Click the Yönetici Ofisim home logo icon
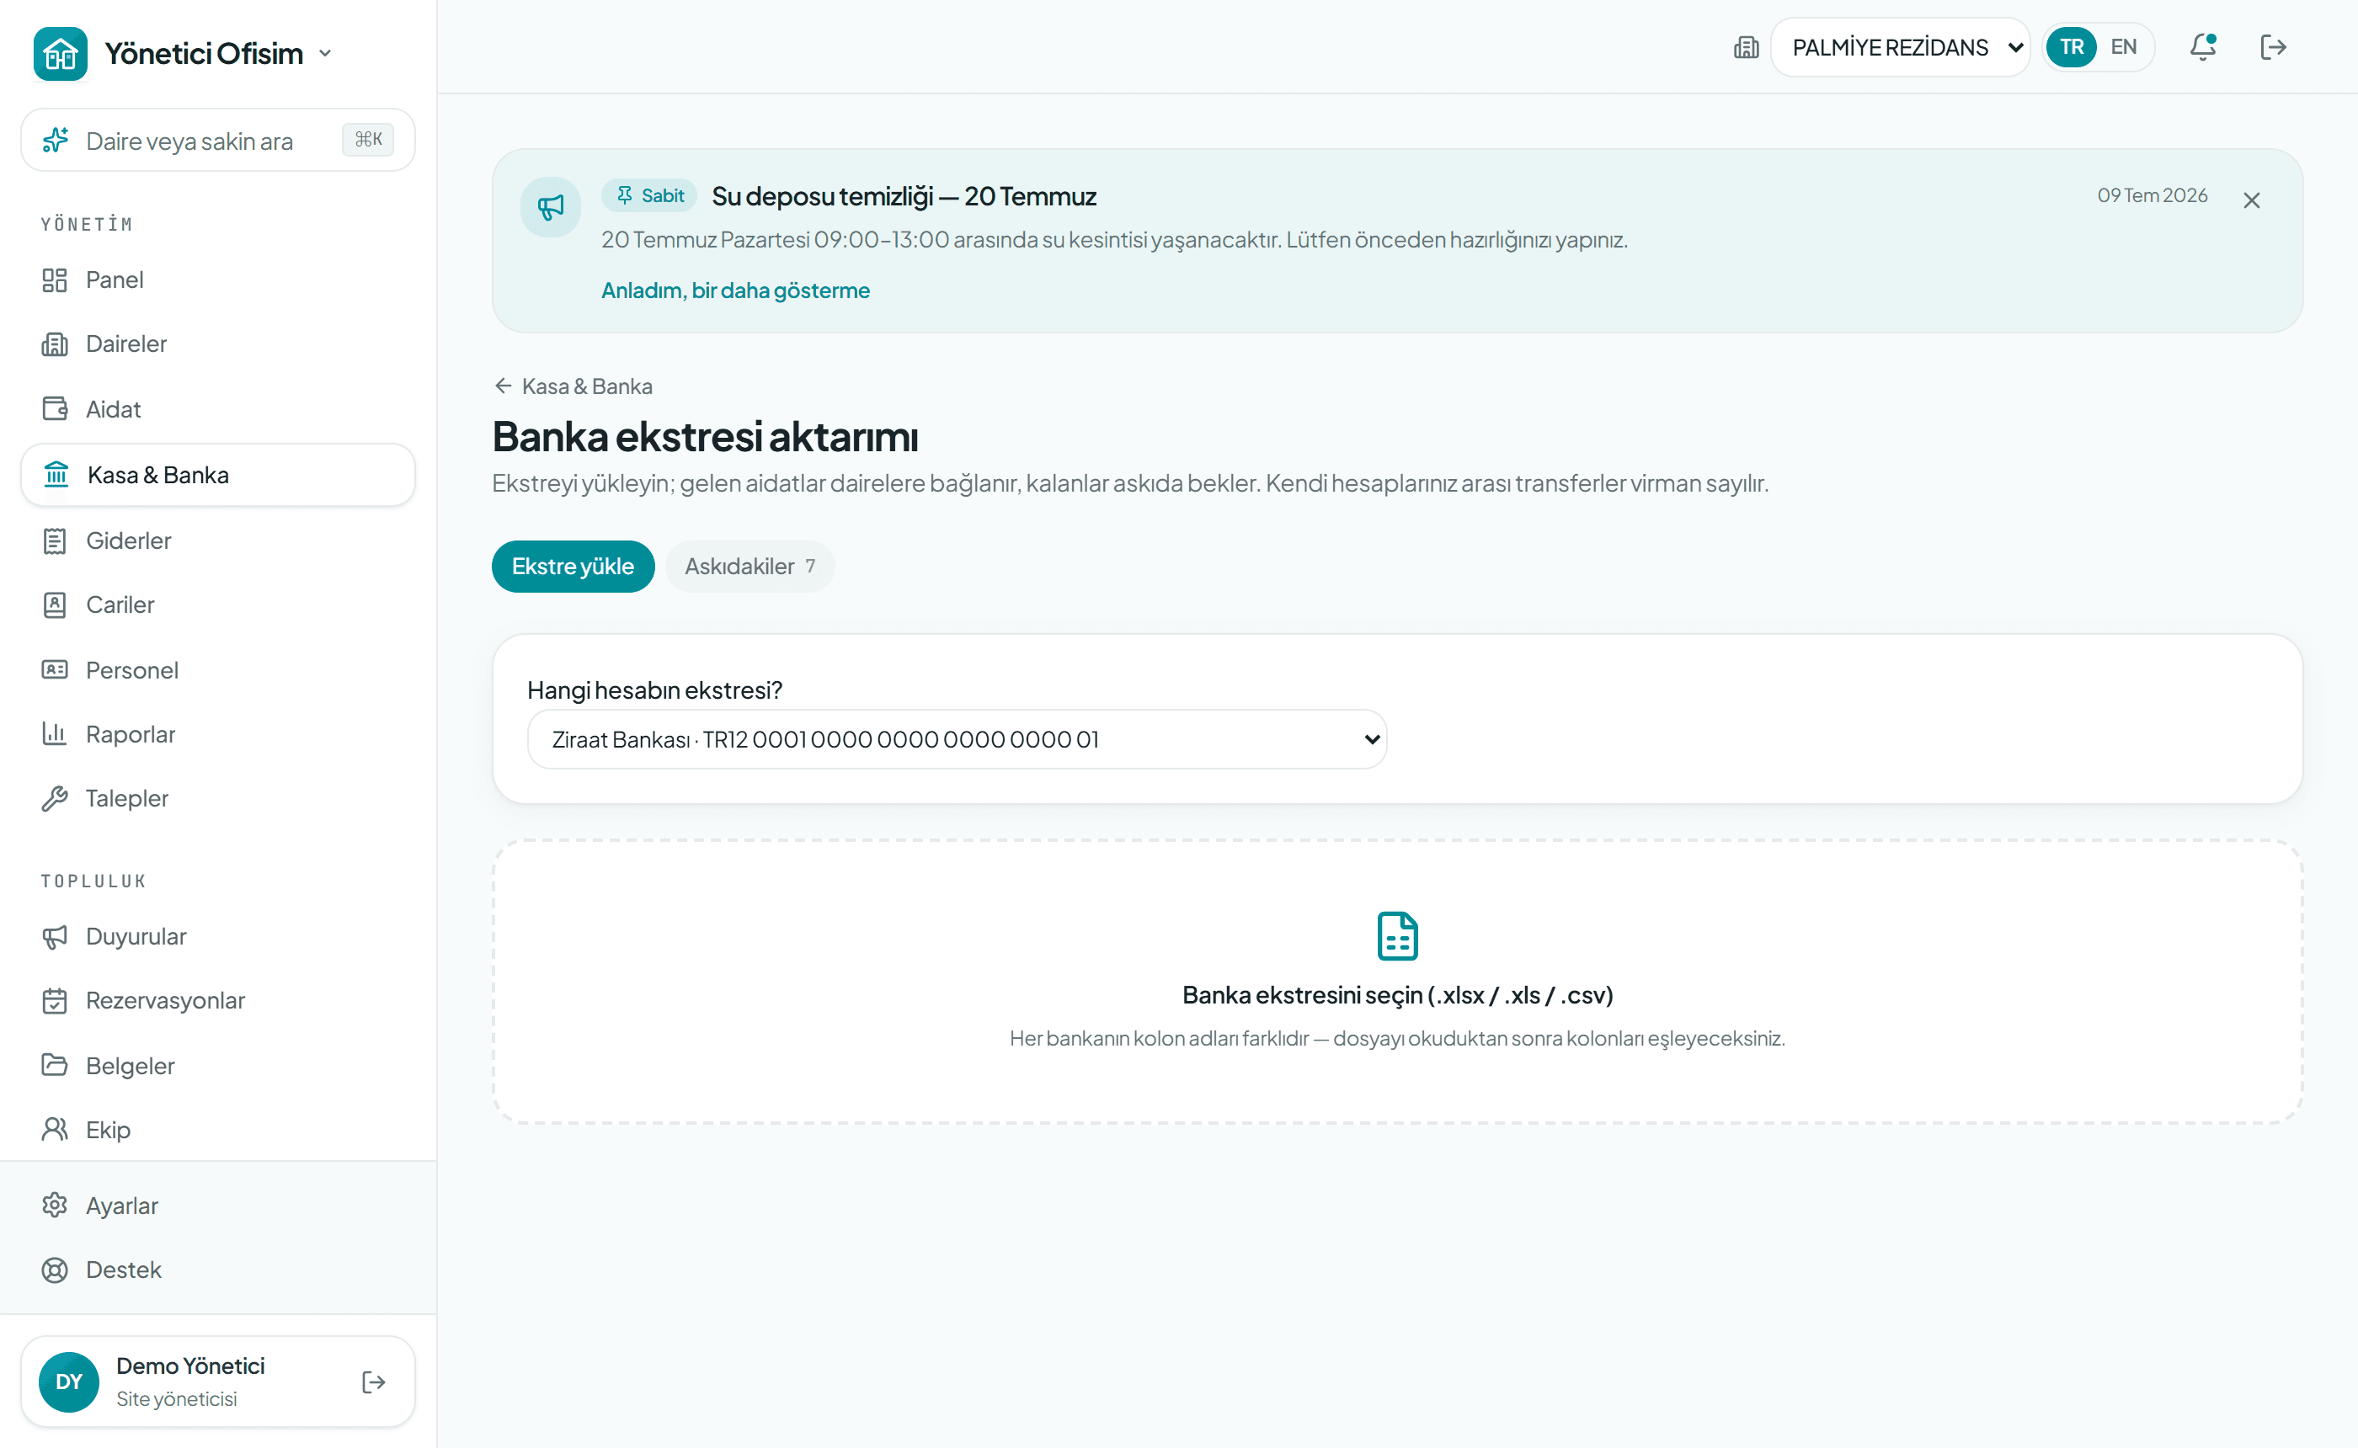 click(x=61, y=54)
